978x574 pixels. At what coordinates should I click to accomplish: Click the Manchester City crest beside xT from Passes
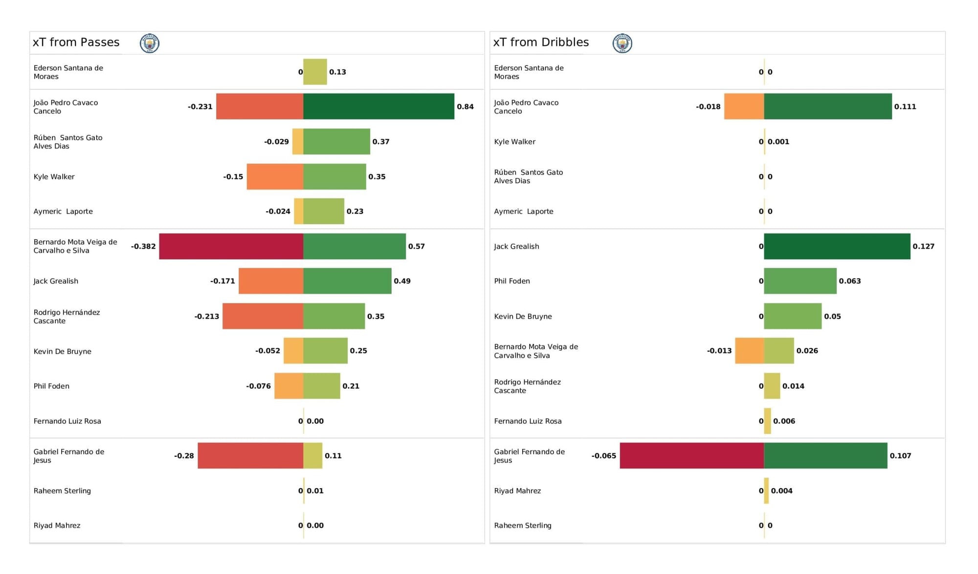tap(150, 43)
